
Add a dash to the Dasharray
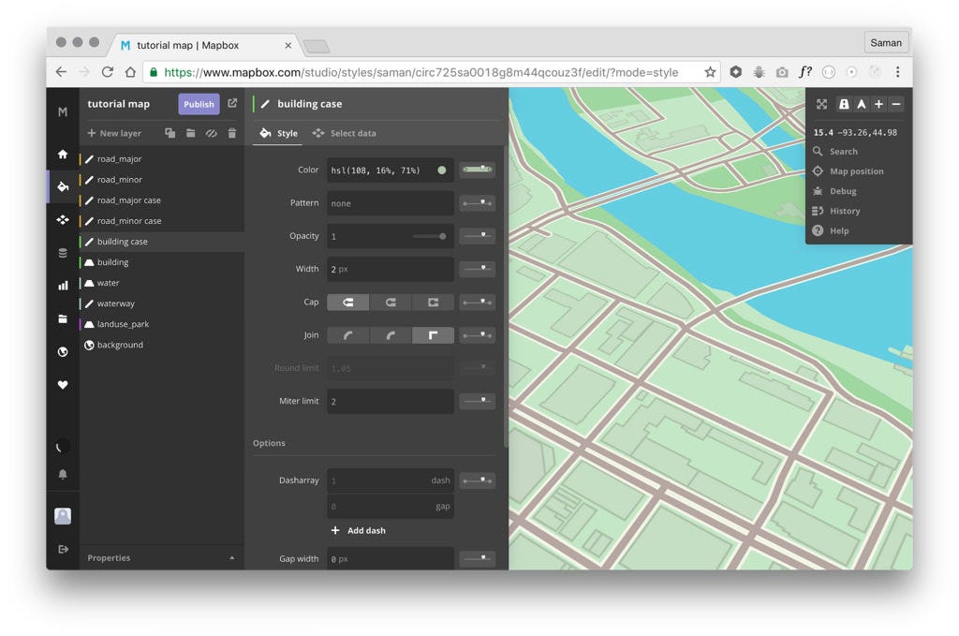tap(358, 530)
